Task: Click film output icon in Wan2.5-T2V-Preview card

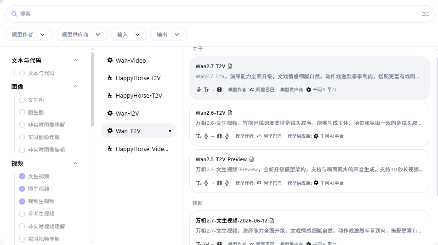Action: [219, 183]
